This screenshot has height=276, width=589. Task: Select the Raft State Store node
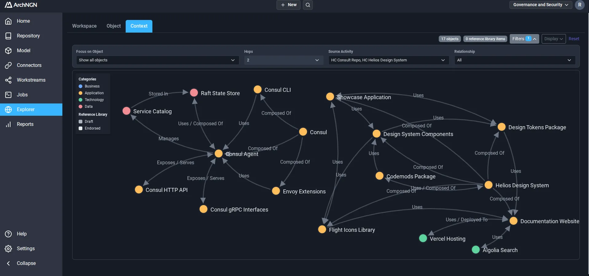click(194, 93)
